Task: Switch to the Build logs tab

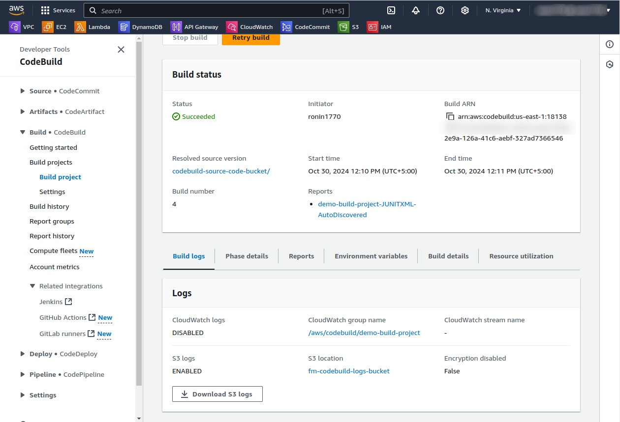Action: [x=188, y=256]
